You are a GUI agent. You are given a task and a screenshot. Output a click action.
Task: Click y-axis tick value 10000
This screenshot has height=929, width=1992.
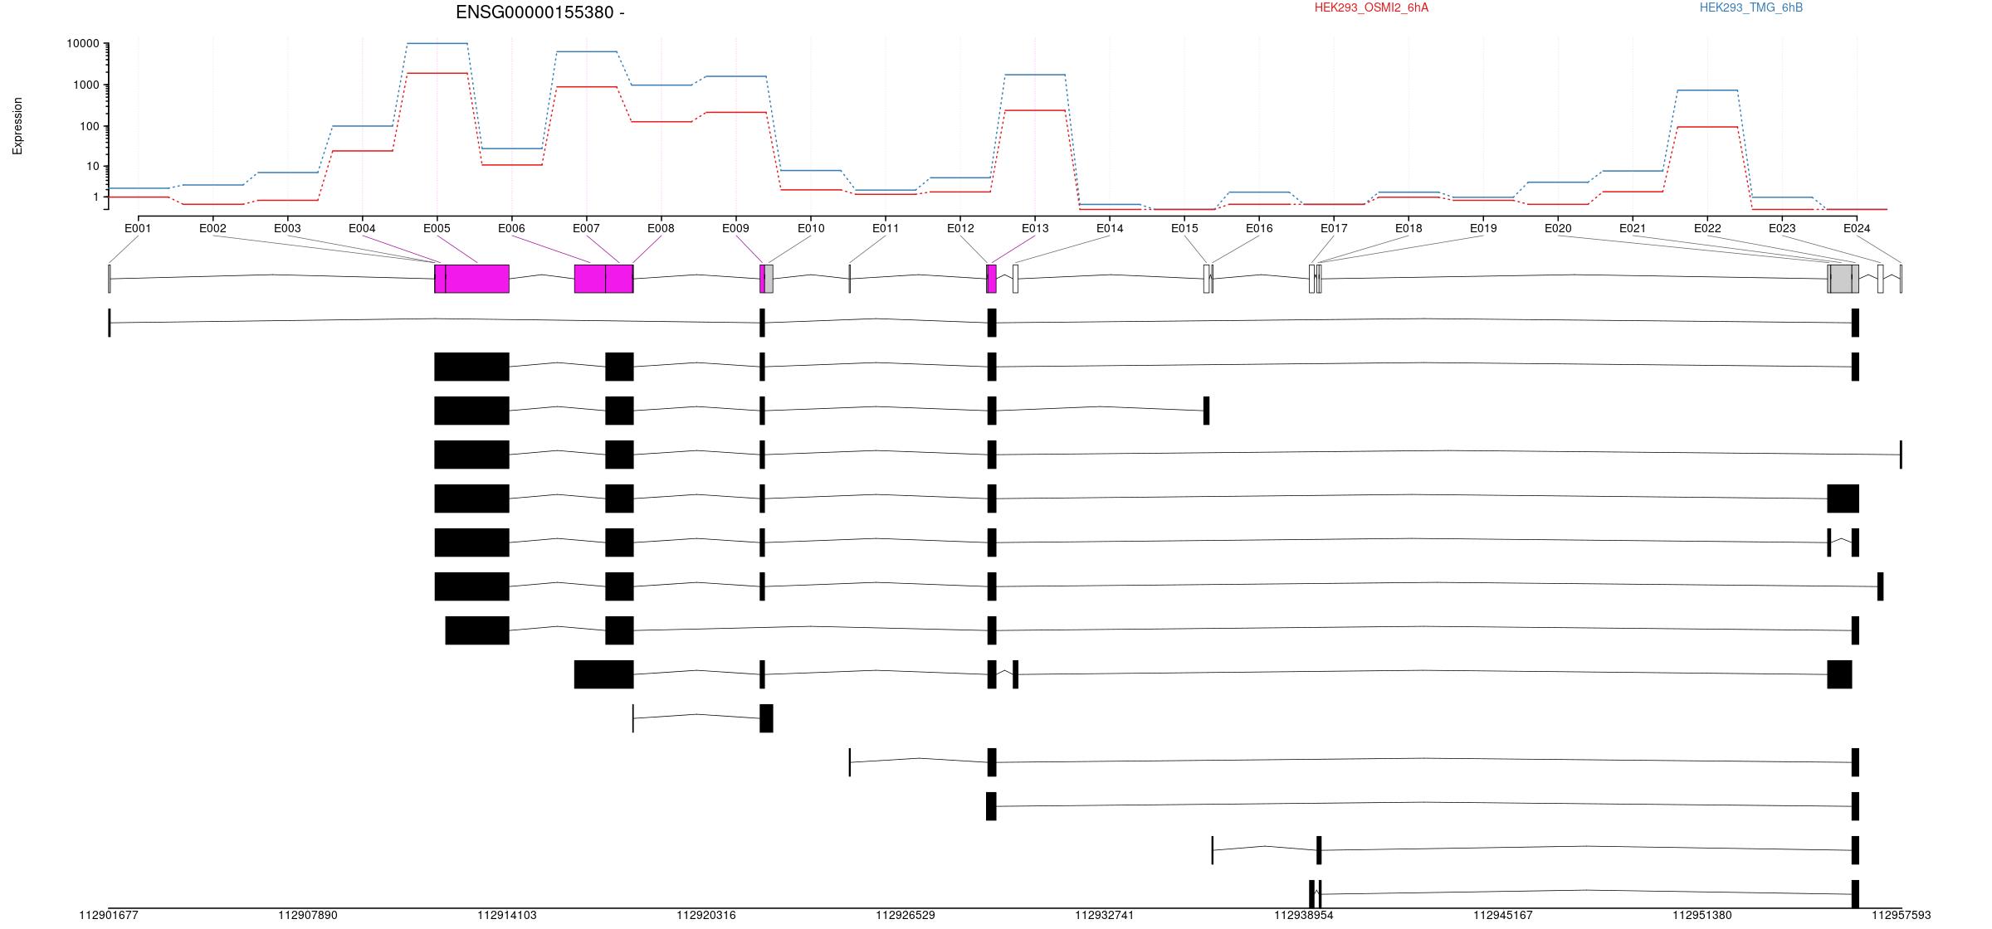pos(83,44)
